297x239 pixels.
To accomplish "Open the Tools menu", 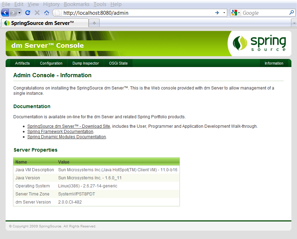I will 100,4.
